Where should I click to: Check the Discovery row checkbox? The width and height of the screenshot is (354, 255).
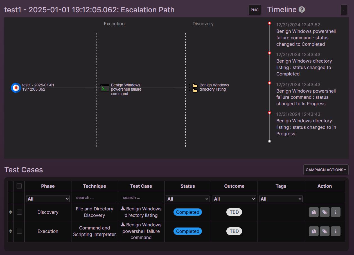19,212
